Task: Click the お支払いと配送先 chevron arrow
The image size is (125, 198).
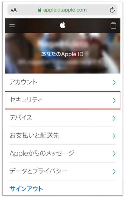Action: [114, 136]
